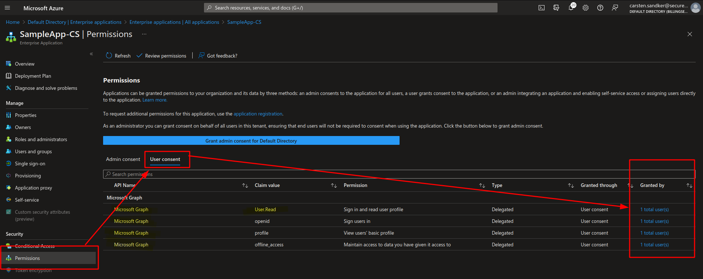Click the Application proxy icon
703x279 pixels.
pos(9,188)
